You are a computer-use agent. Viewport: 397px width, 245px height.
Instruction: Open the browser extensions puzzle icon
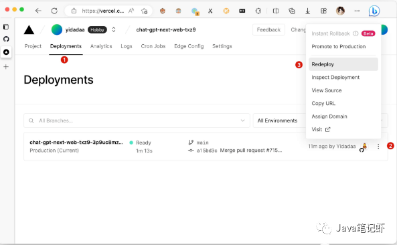[x=258, y=11]
